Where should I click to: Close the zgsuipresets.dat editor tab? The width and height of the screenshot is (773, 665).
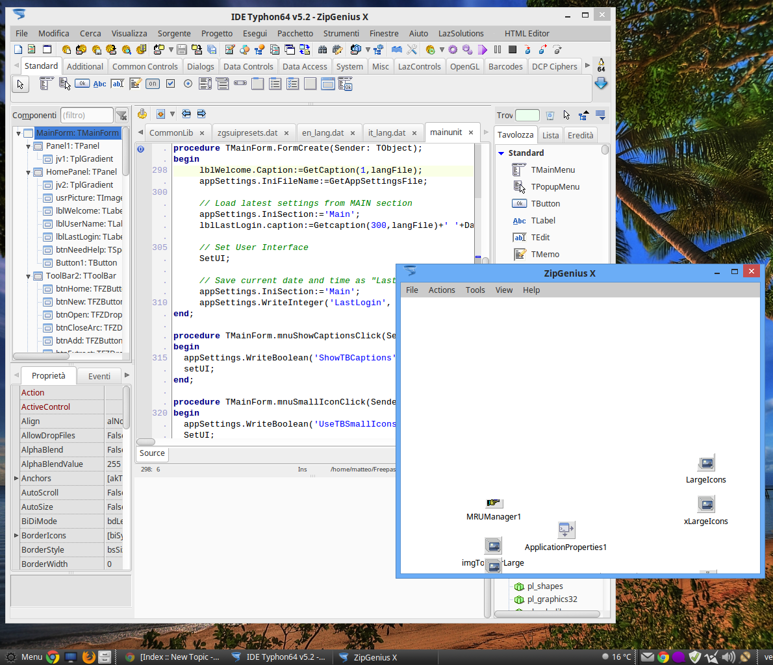tap(287, 133)
